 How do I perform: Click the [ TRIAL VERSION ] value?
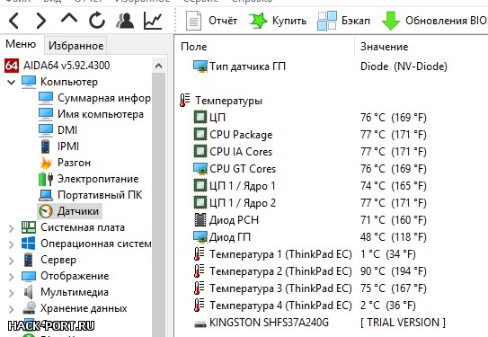403,323
